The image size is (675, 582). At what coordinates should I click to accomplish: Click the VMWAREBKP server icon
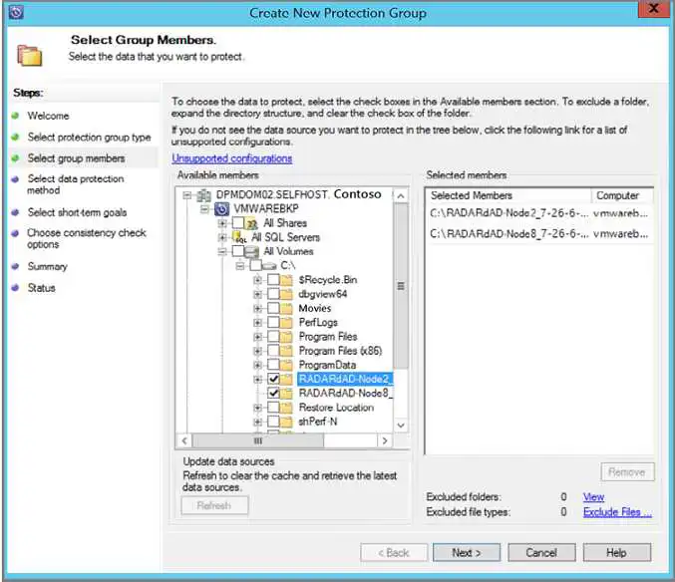click(218, 210)
